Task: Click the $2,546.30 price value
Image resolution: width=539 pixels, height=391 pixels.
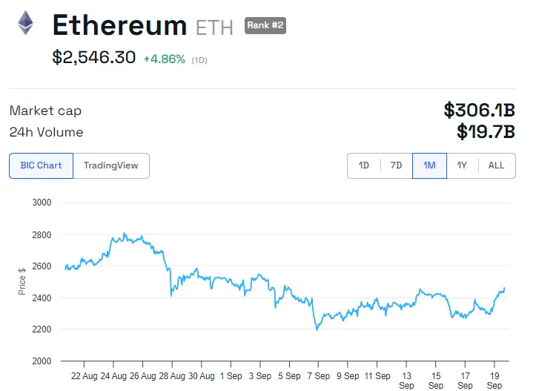Action: [94, 57]
